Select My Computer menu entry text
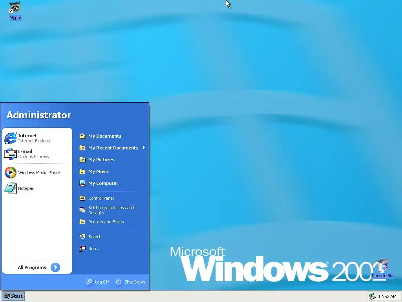This screenshot has width=402, height=302. tap(103, 183)
